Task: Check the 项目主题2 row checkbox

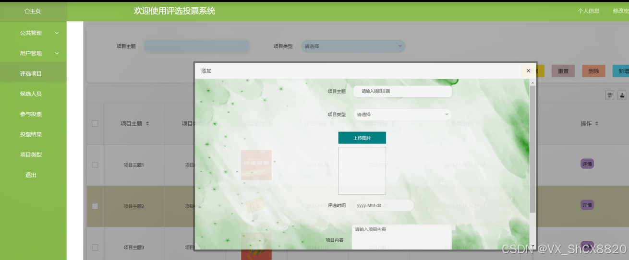Action: point(95,206)
